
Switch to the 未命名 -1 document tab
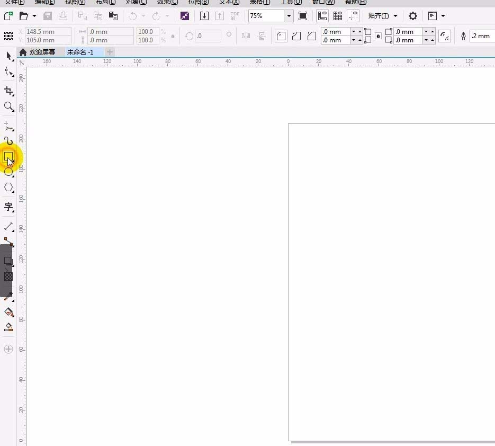pyautogui.click(x=80, y=52)
